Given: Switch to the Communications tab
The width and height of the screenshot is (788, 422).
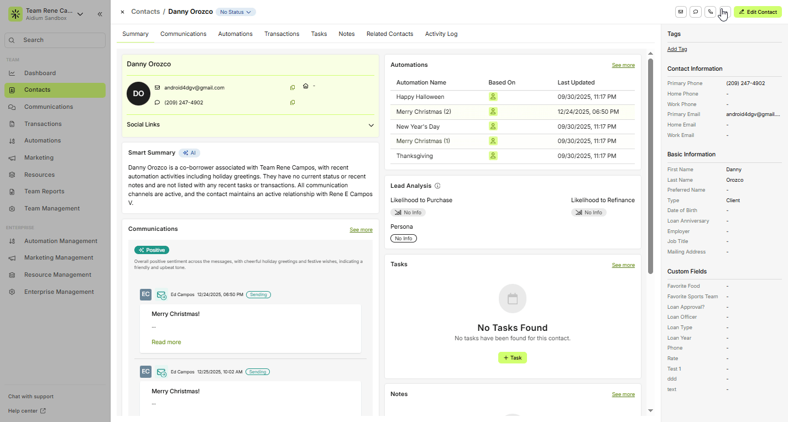Looking at the screenshot, I should pos(183,34).
